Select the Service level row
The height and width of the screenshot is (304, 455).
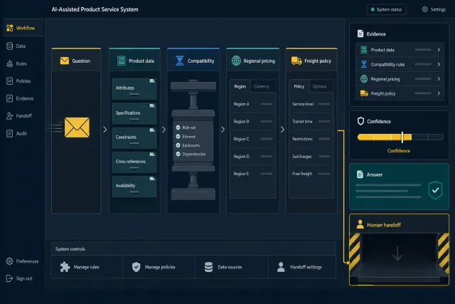[x=311, y=104]
